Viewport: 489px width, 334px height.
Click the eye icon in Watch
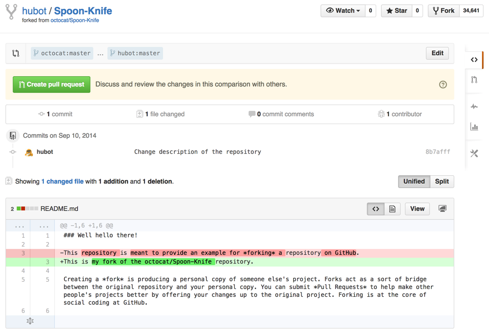(329, 11)
